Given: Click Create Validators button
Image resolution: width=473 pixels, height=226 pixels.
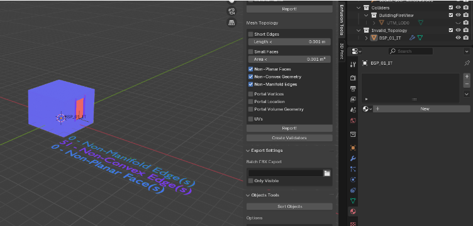Looking at the screenshot, I should click(x=289, y=138).
